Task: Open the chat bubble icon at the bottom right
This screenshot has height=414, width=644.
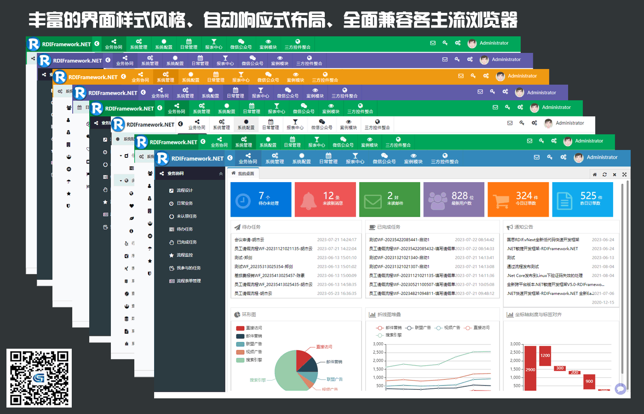Action: [x=621, y=389]
